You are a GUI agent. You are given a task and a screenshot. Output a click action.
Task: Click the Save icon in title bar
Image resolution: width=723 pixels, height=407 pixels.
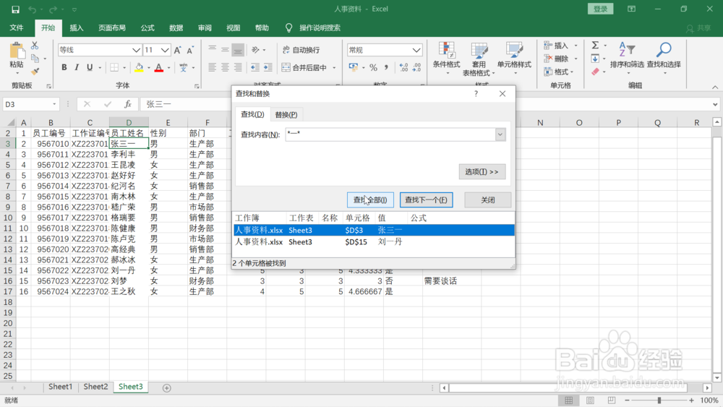click(15, 9)
